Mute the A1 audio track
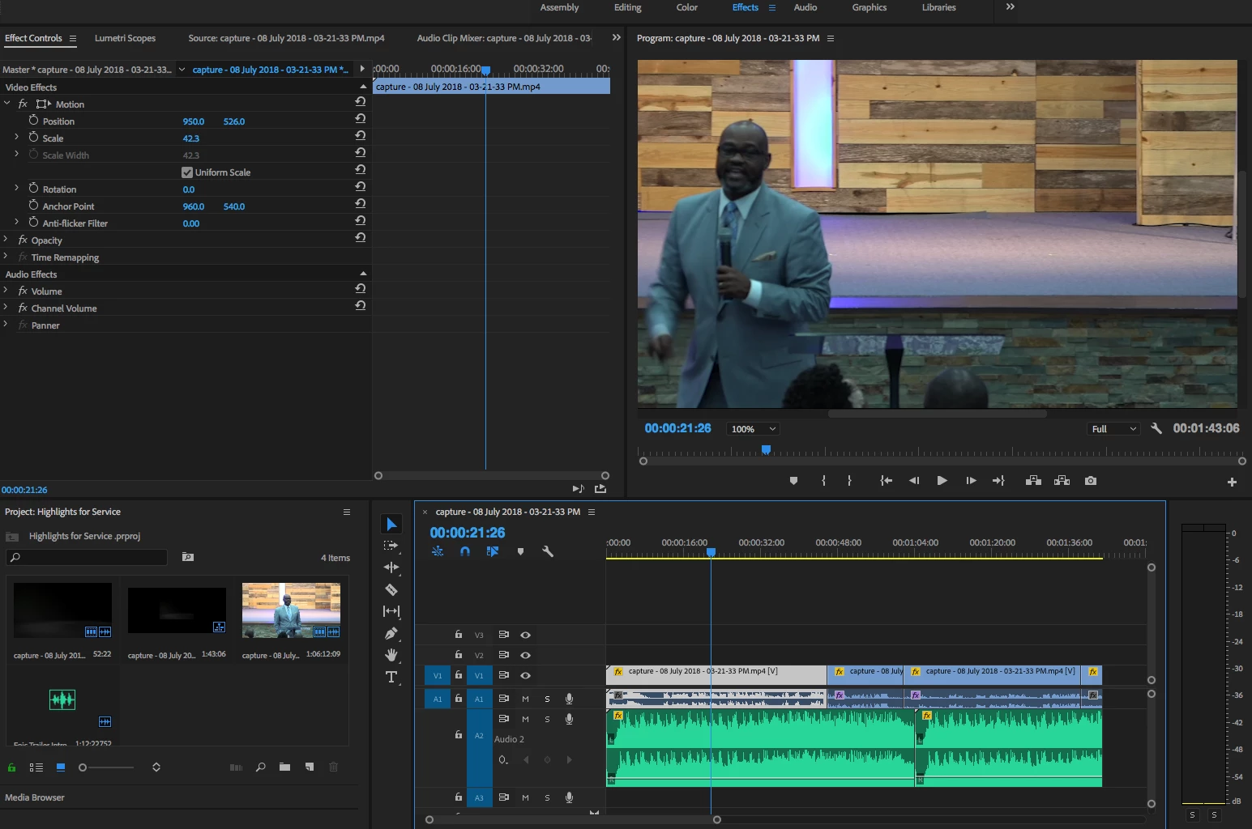This screenshot has width=1252, height=829. coord(525,699)
